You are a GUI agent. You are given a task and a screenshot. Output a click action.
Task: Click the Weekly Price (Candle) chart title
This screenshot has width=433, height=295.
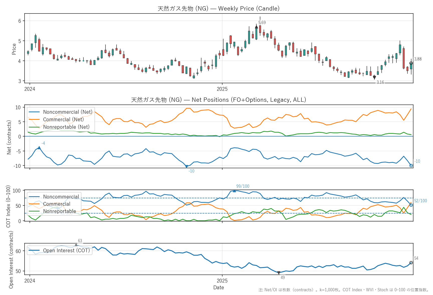click(219, 8)
